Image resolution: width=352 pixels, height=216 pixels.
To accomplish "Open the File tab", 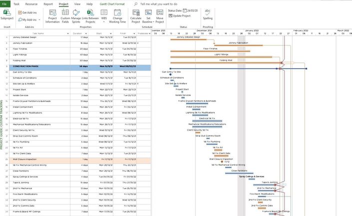I will [4, 4].
